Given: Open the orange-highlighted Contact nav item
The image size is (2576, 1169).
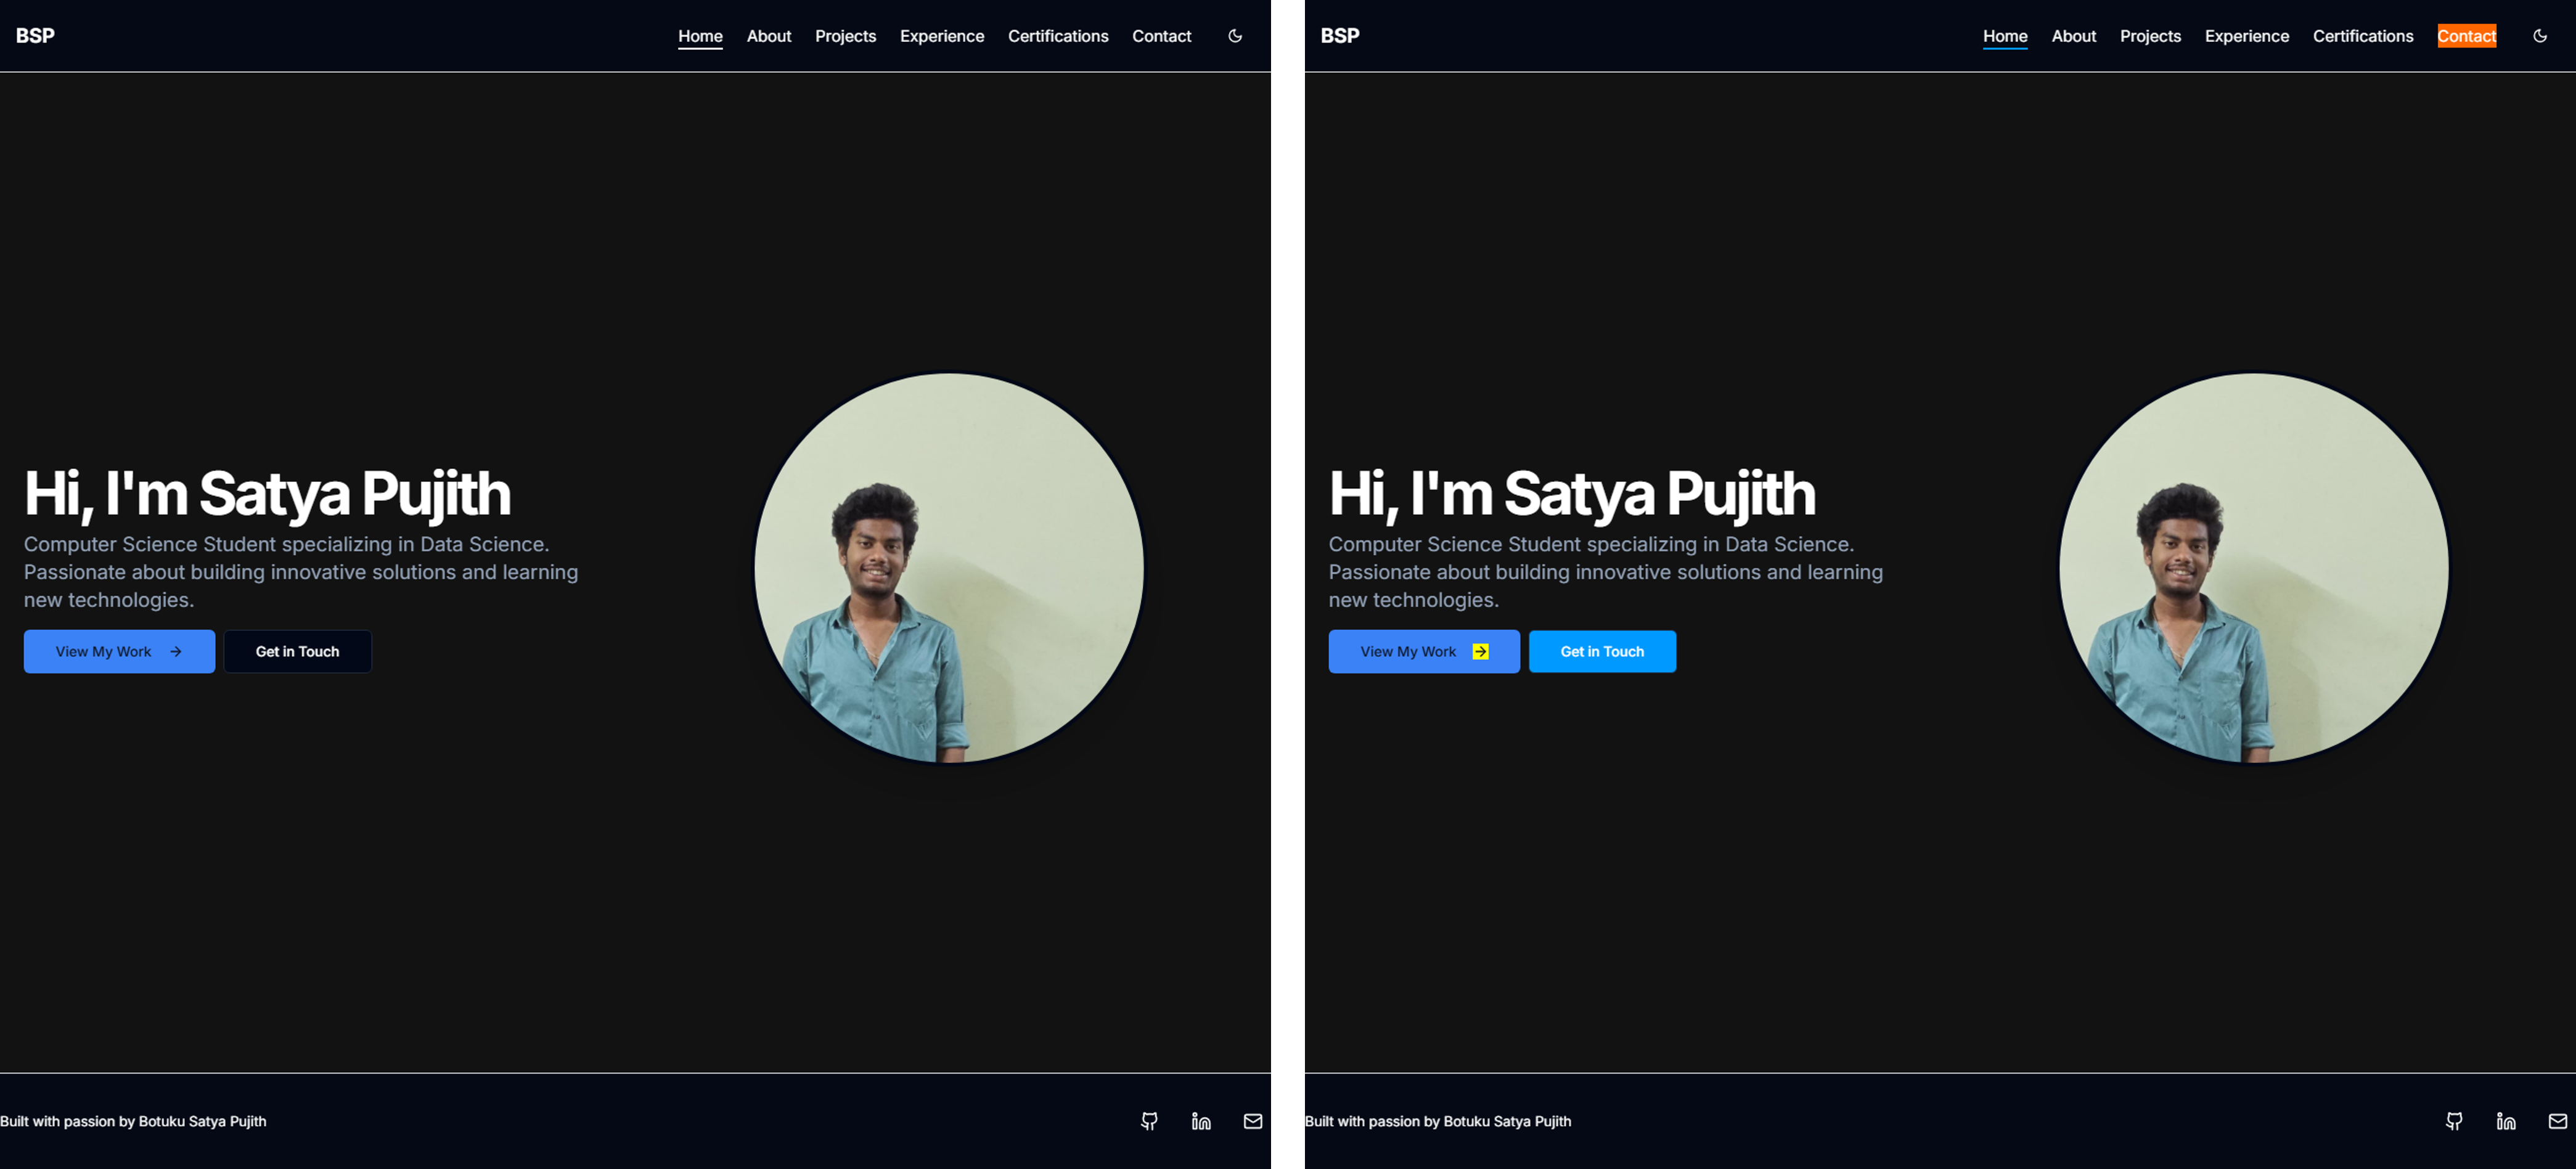Looking at the screenshot, I should [2466, 36].
